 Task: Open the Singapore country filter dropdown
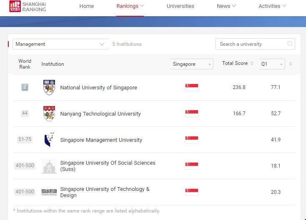coord(192,64)
